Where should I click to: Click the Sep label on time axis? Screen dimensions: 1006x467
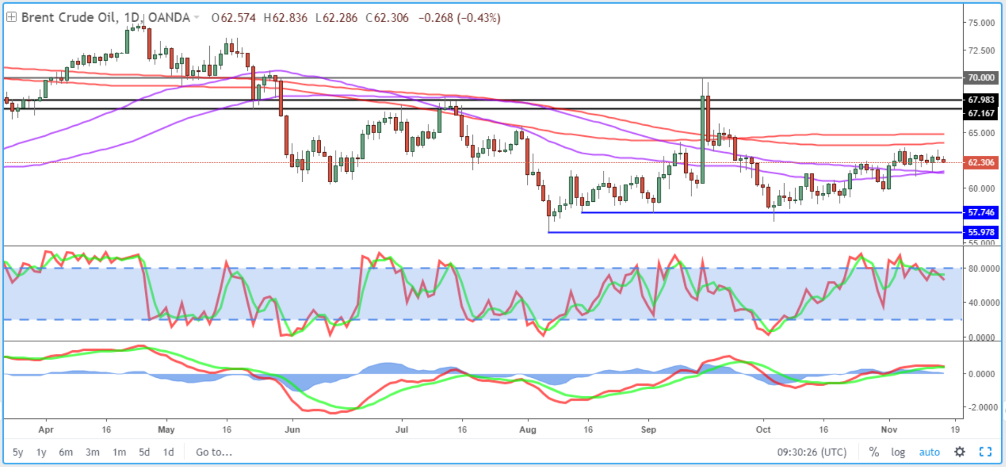point(648,429)
